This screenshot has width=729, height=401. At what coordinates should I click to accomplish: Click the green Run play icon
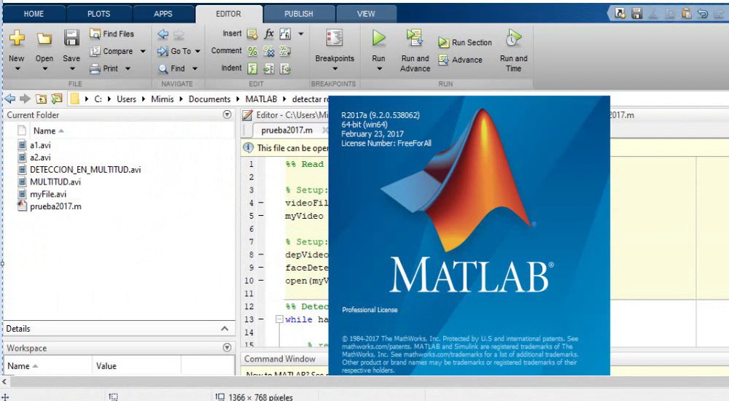[x=378, y=38]
